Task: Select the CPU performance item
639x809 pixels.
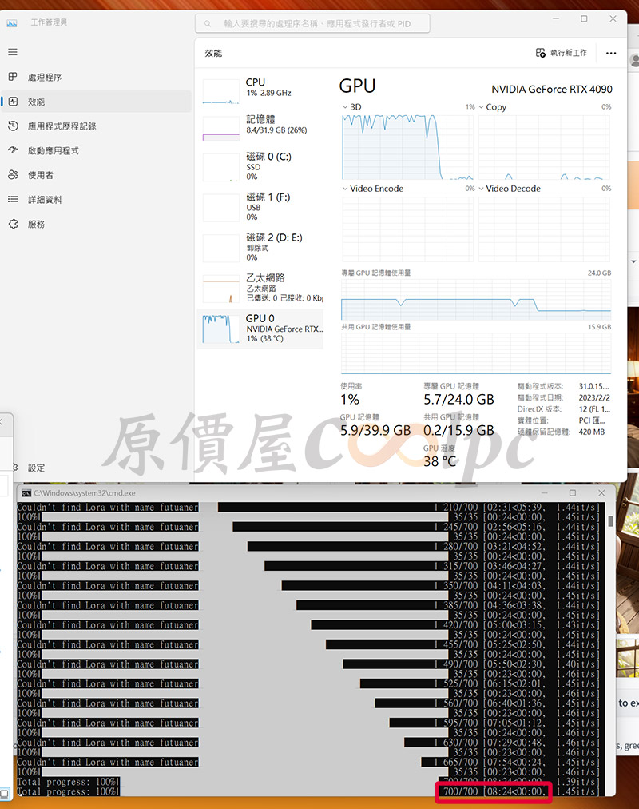Action: pyautogui.click(x=260, y=91)
